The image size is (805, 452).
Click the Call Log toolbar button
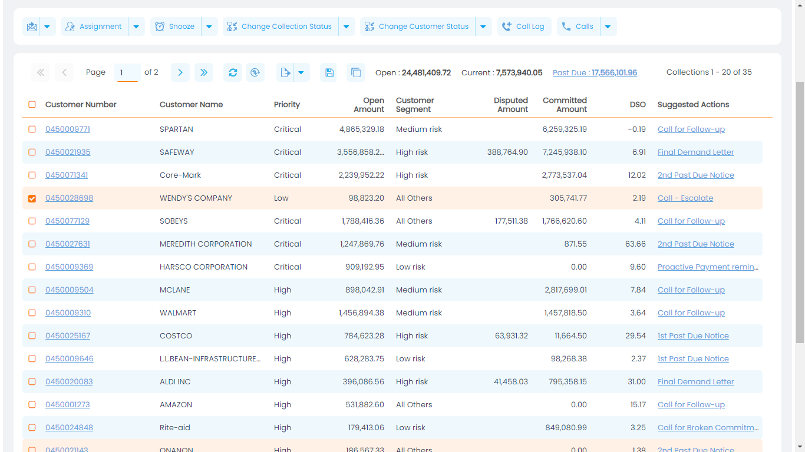tap(524, 26)
